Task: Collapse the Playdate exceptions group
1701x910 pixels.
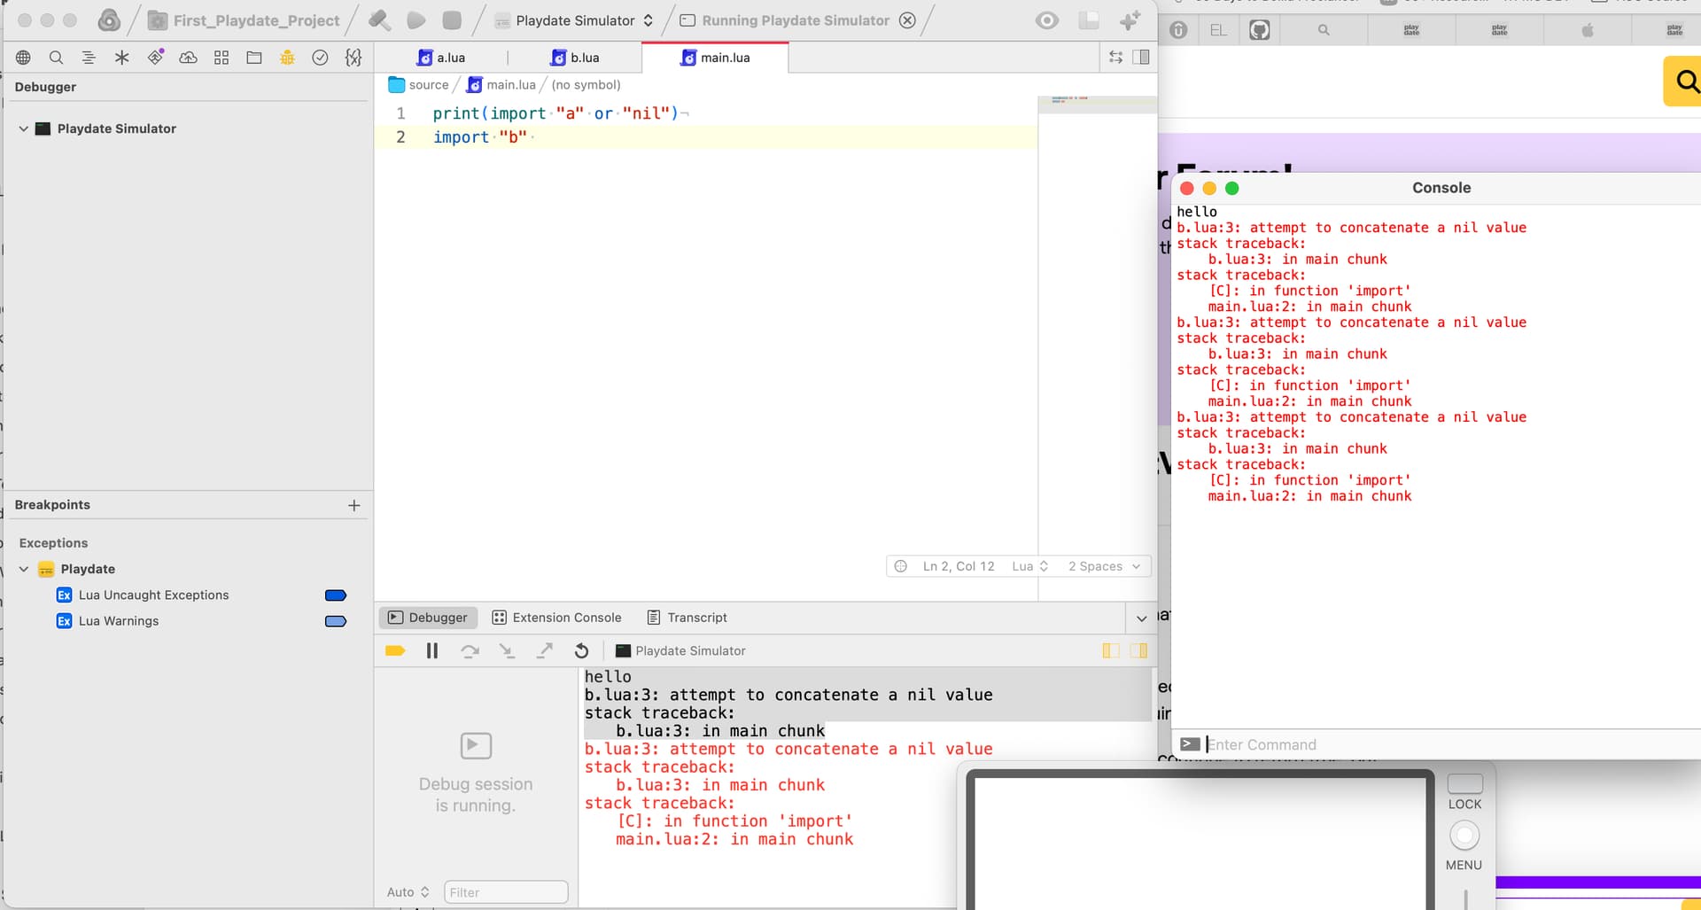Action: [24, 569]
